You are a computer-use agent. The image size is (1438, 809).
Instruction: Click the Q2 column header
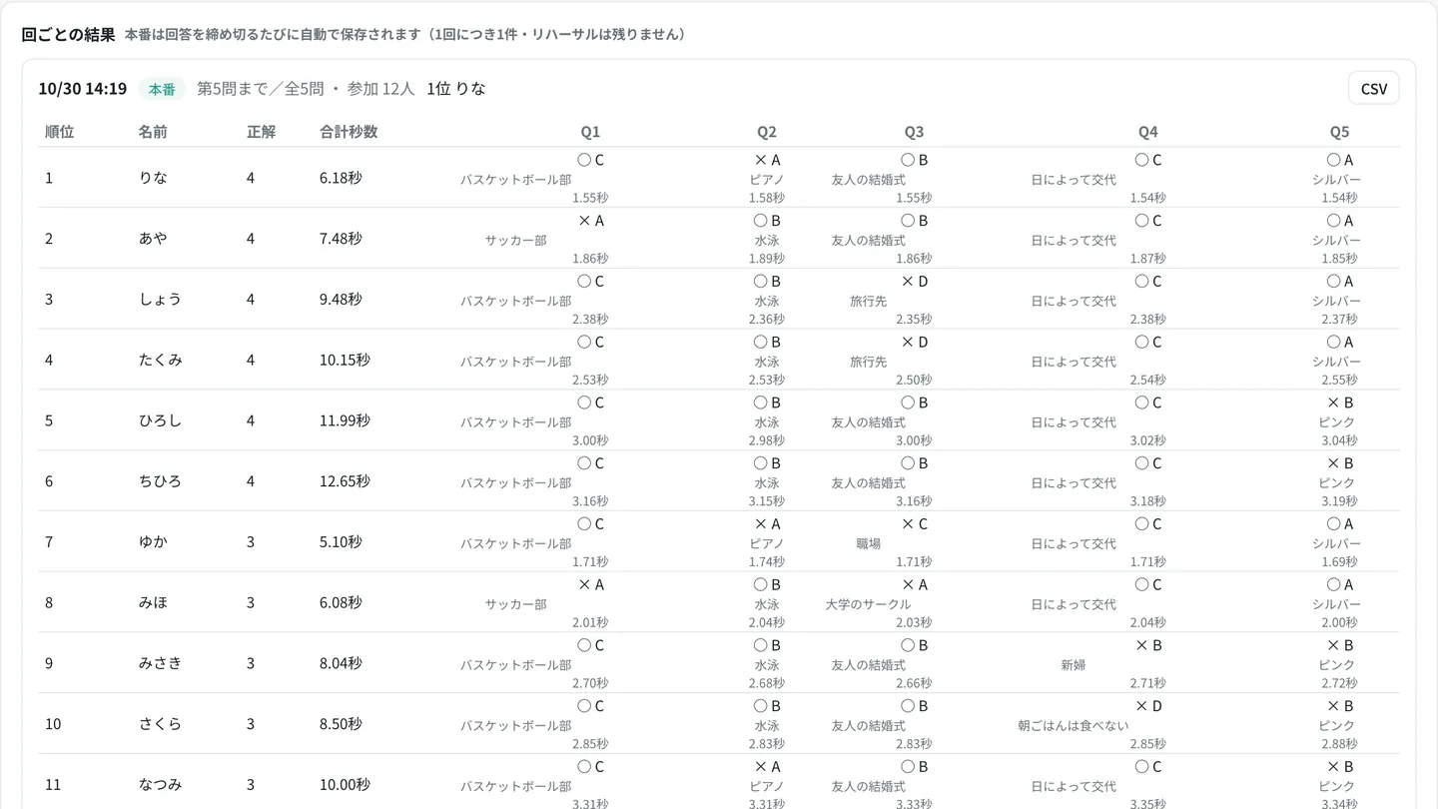pos(767,132)
